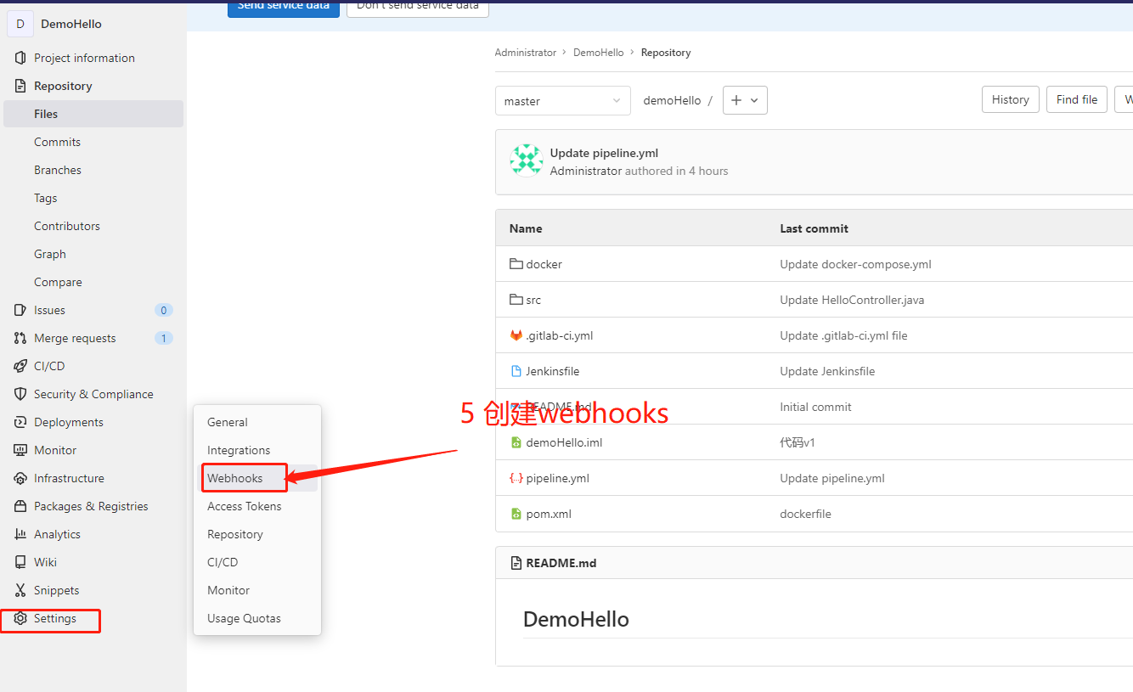This screenshot has height=692, width=1133.
Task: Click the Project information sidebar icon
Action: point(20,58)
